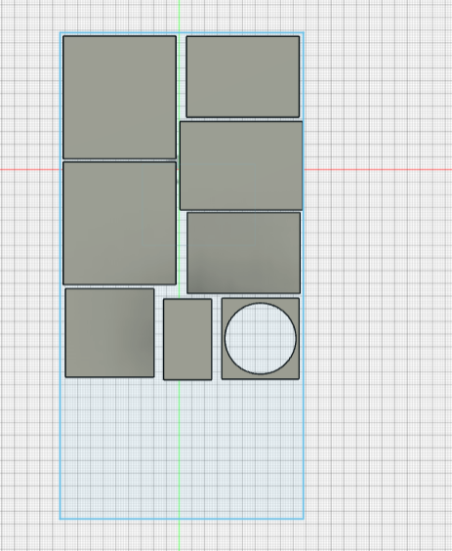Click the green vertical axis inside the empty blue area
Image resolution: width=452 pixels, height=551 pixels.
(x=179, y=449)
